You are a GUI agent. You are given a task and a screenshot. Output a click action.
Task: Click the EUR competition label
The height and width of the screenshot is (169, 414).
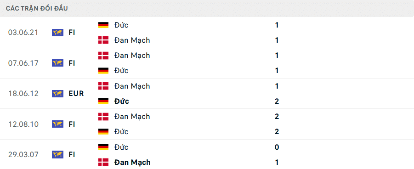click(x=76, y=94)
